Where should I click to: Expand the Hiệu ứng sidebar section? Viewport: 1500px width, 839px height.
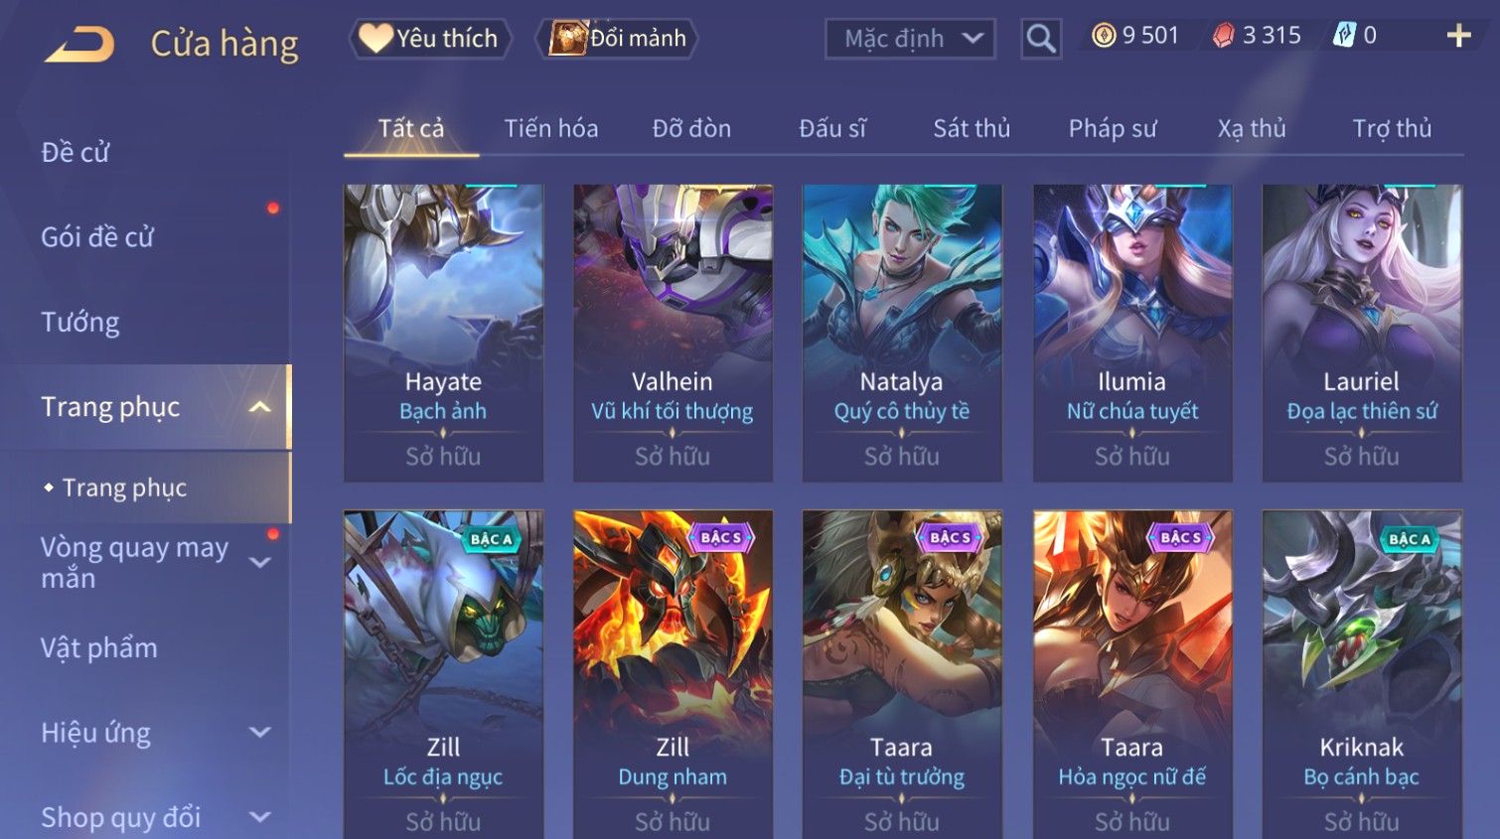260,733
